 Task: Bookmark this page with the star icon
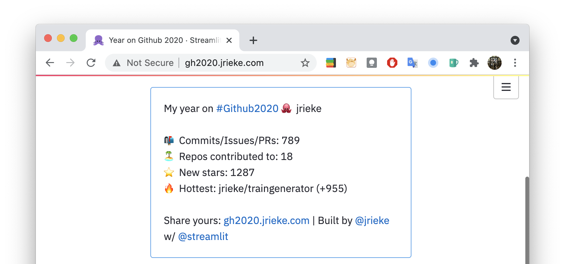click(305, 63)
